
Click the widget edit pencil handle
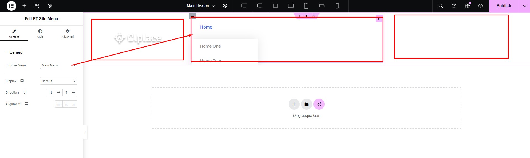click(379, 18)
